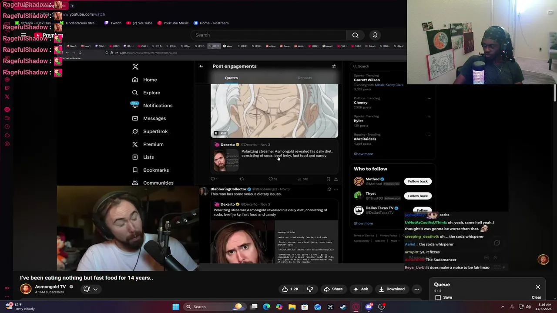557x313 pixels.
Task: Open more options for Kyler trend
Action: pos(429,117)
